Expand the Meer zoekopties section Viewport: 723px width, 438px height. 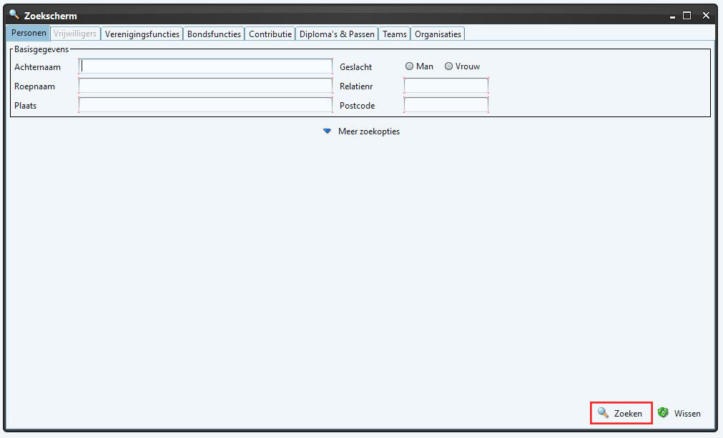[x=368, y=131]
